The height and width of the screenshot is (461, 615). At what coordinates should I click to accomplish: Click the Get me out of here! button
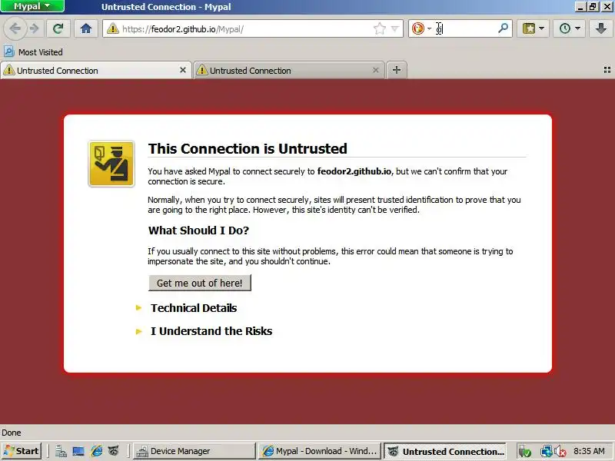(x=200, y=283)
